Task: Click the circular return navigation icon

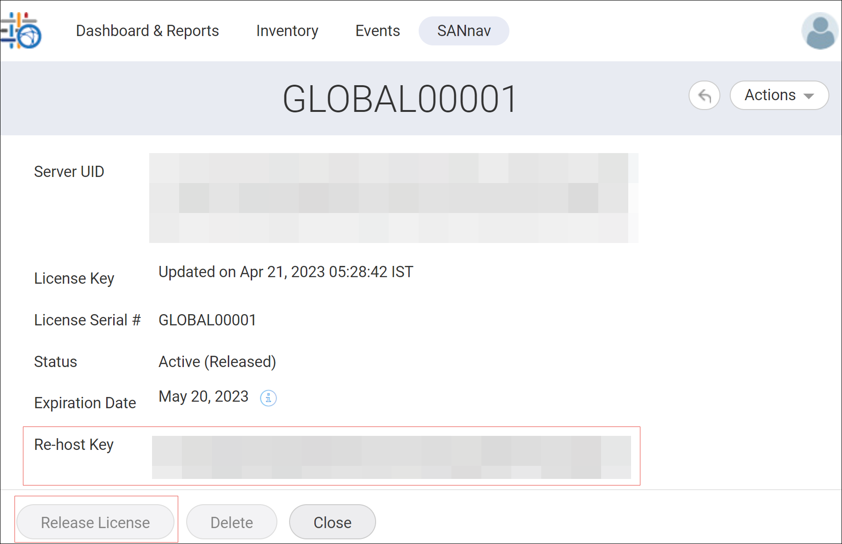Action: [704, 95]
